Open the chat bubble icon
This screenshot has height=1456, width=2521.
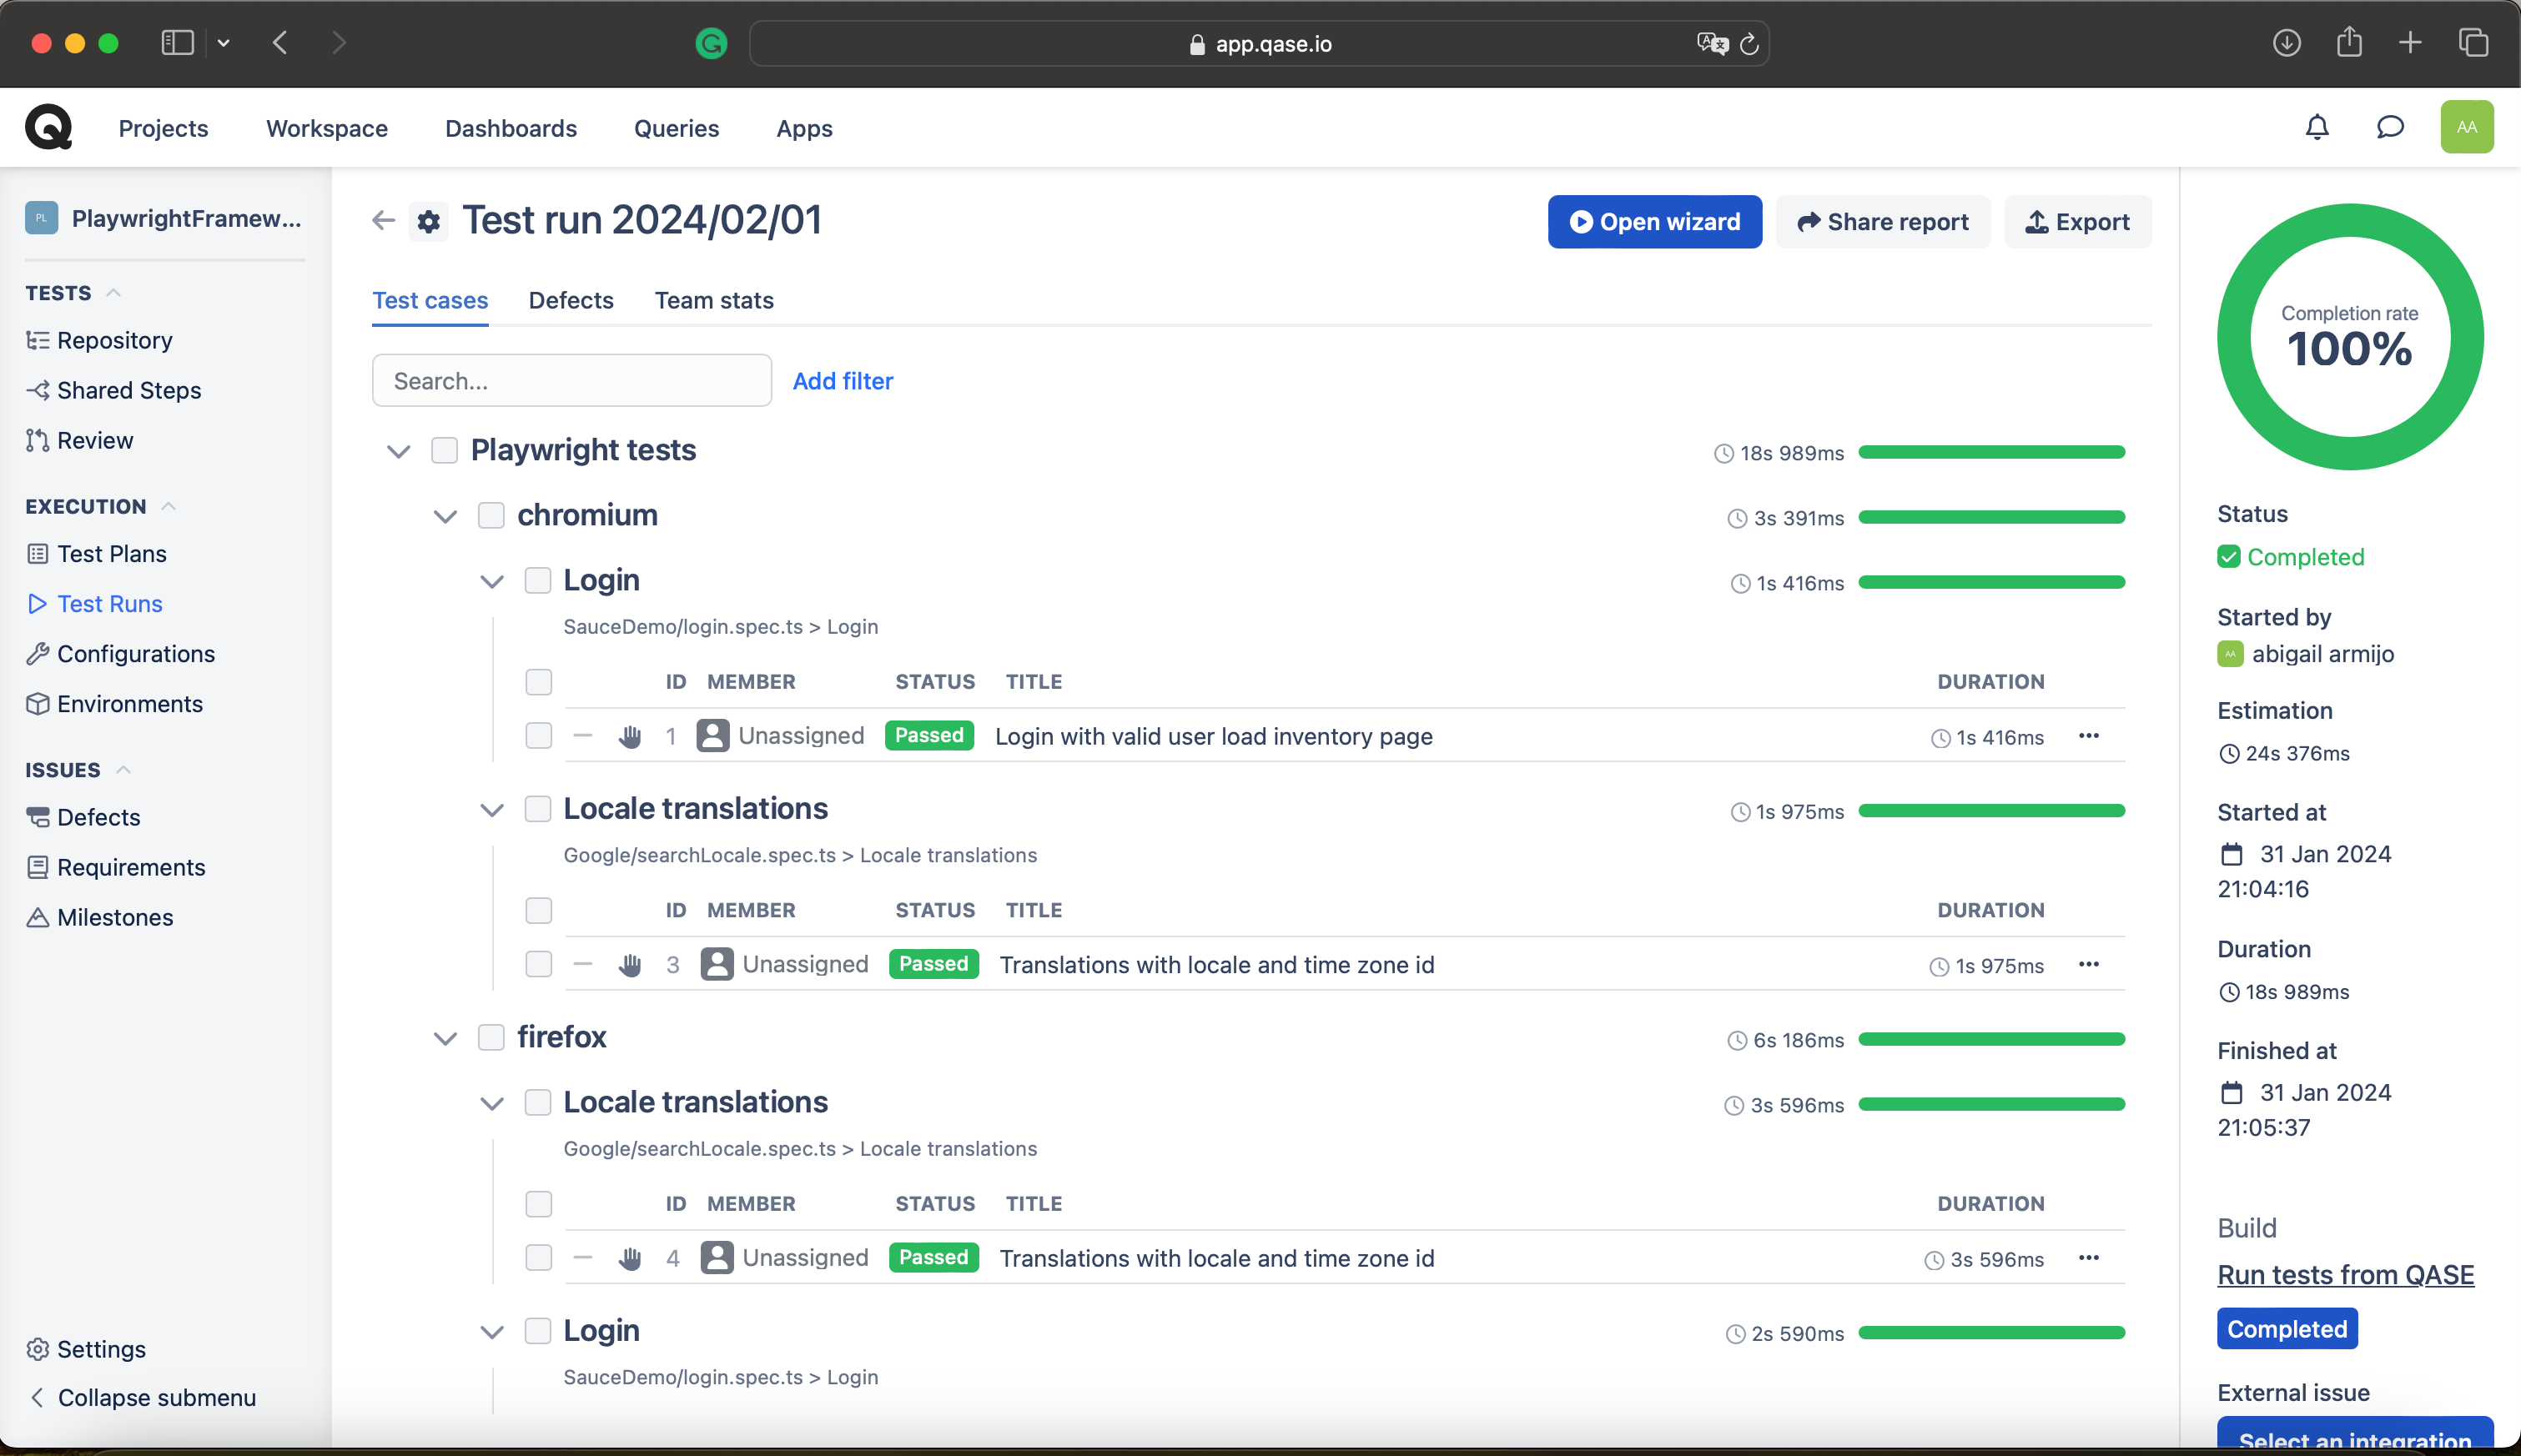(x=2390, y=127)
